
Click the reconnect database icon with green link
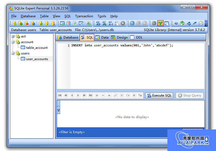(41, 23)
